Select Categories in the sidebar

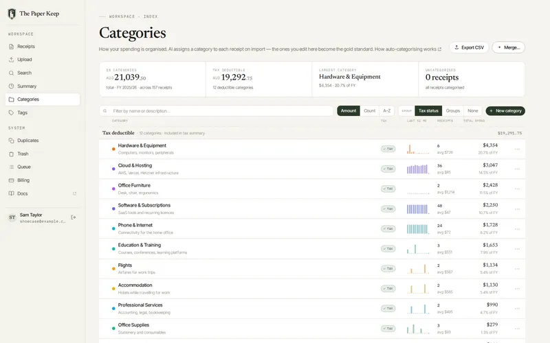click(43, 99)
